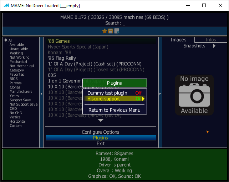Select the Category filter
Viewport: 229px width, 182px height.
[x=17, y=70]
